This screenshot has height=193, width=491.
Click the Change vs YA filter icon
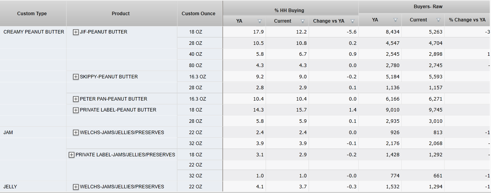[352, 21]
